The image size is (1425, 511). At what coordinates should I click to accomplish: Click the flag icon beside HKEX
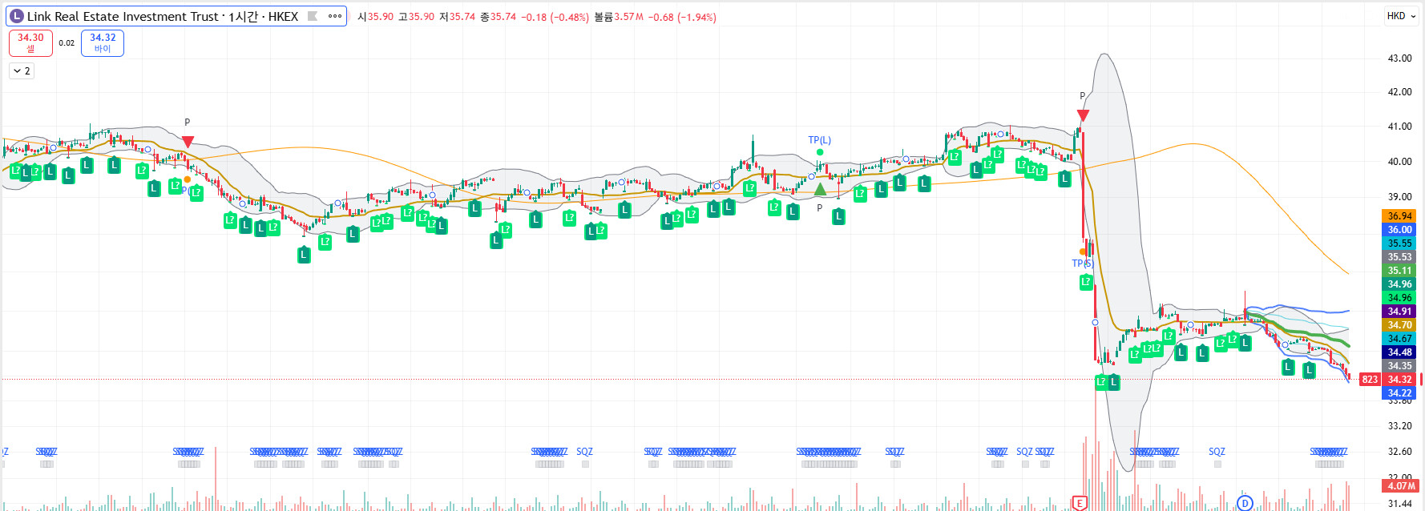click(313, 16)
